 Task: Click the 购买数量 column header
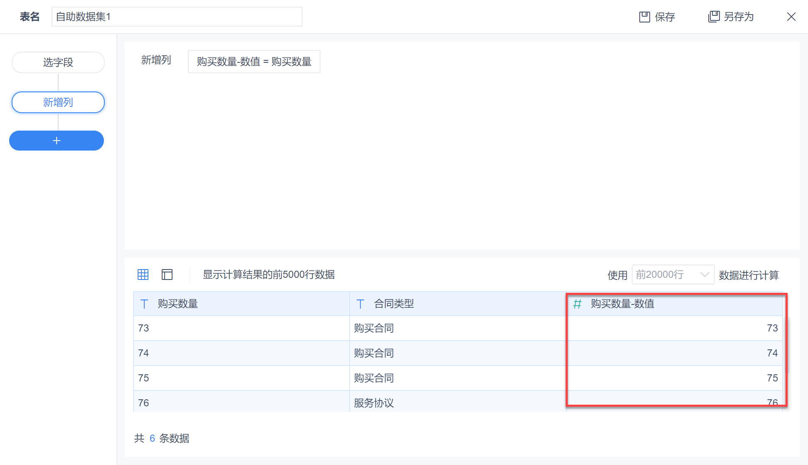(x=178, y=304)
